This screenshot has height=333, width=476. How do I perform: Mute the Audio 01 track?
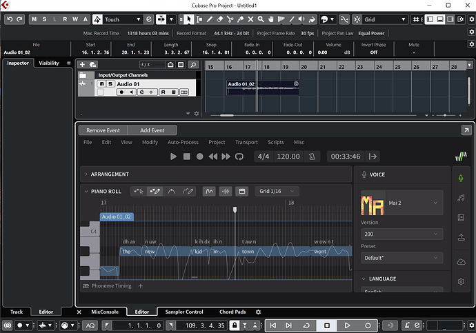(101, 83)
